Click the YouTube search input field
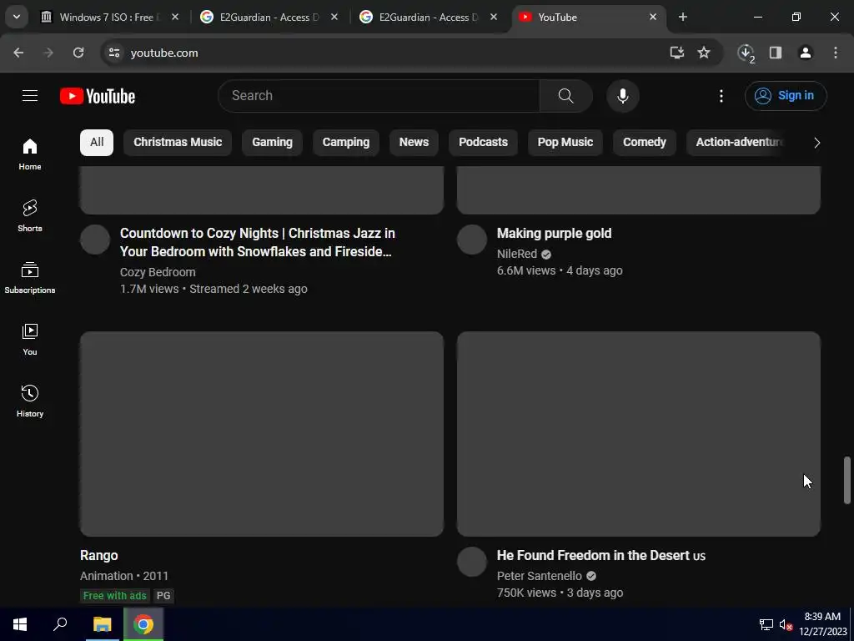The image size is (854, 641). [x=379, y=96]
